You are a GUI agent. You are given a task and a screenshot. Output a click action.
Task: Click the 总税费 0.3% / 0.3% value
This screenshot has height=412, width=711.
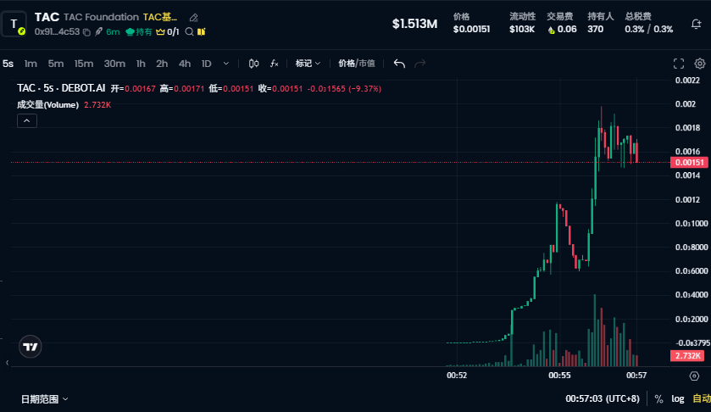tap(649, 29)
